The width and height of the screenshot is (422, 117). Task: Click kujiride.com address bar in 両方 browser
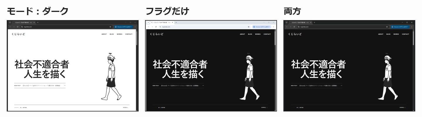pyautogui.click(x=343, y=27)
